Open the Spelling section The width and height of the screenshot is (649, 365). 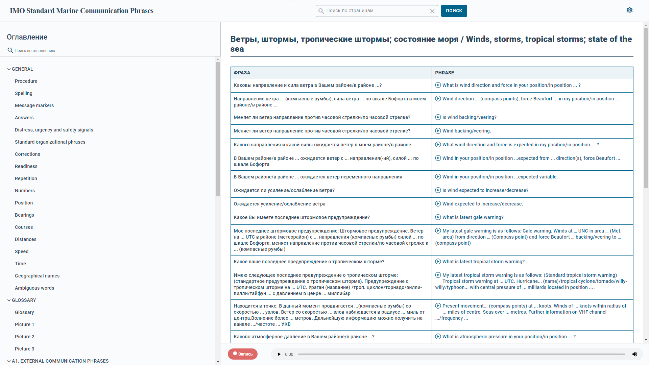pos(24,93)
